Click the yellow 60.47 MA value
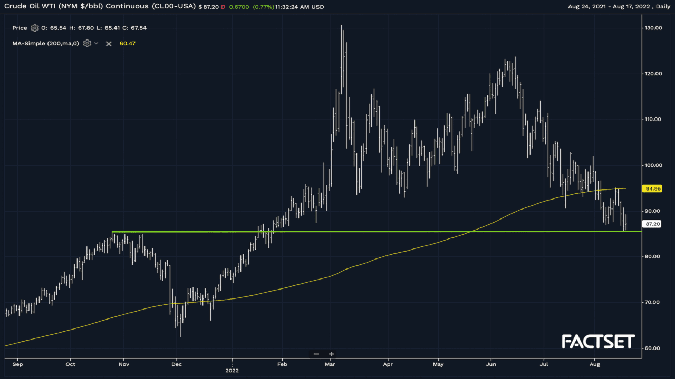The height and width of the screenshot is (379, 675). 128,43
